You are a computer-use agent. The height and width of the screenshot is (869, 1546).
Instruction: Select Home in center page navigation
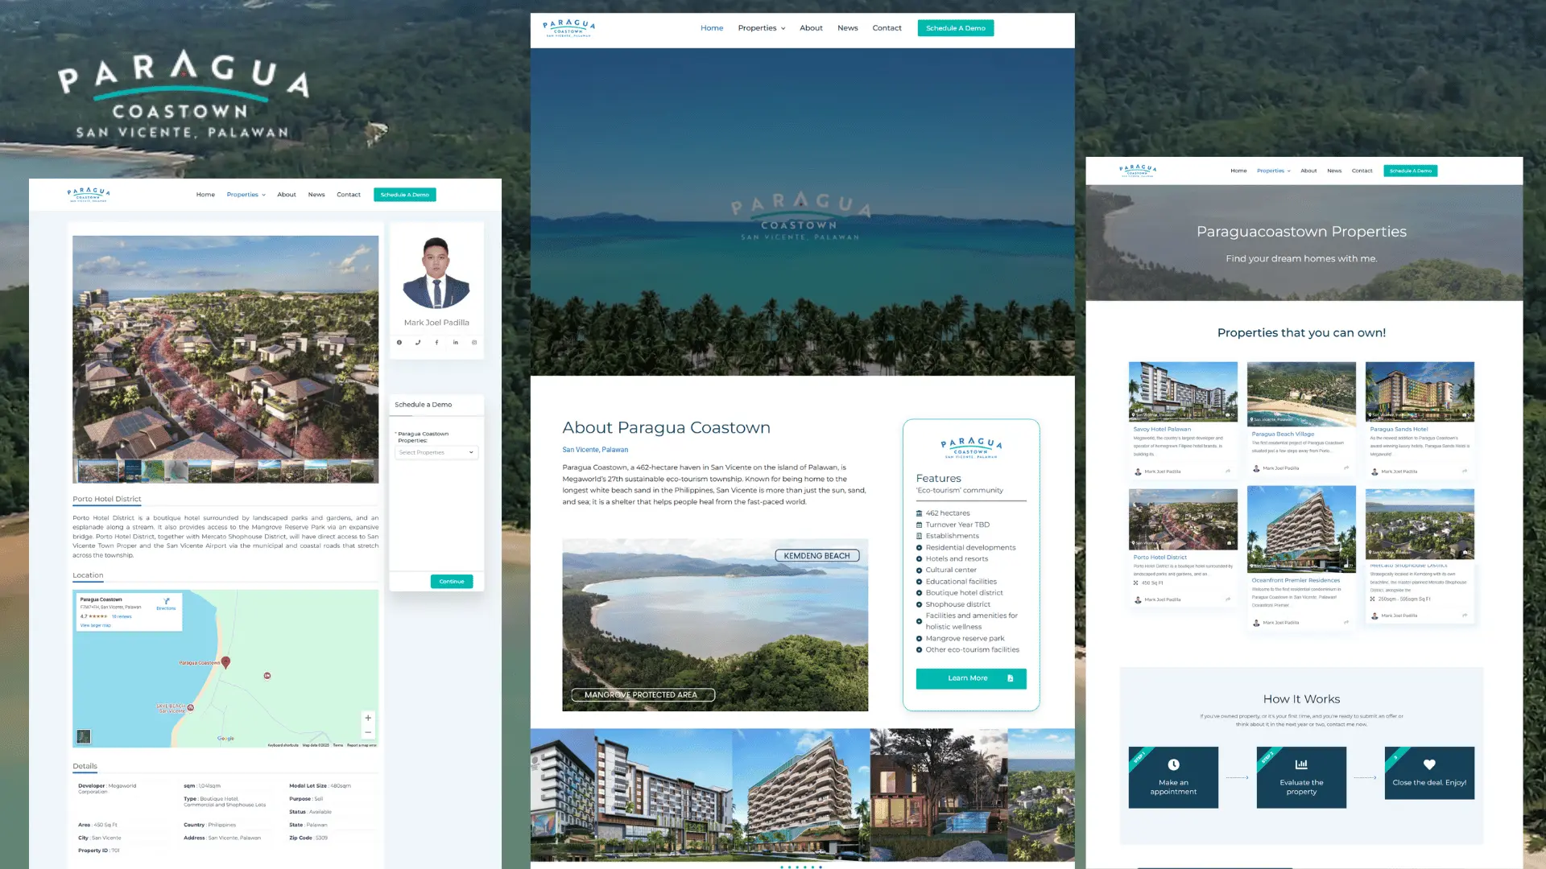pyautogui.click(x=712, y=28)
